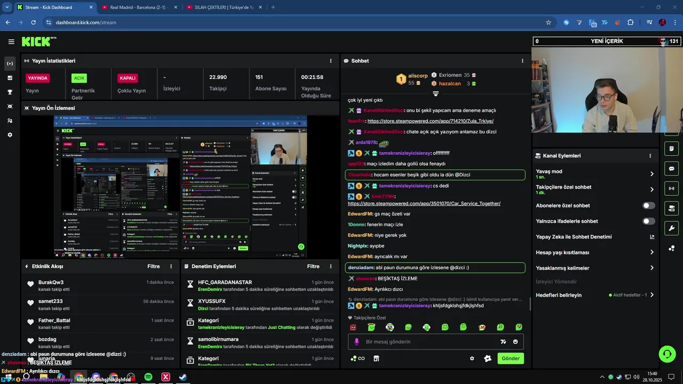683x384 pixels.
Task: Expand Takipçilere özel sohbet settings
Action: (652, 189)
